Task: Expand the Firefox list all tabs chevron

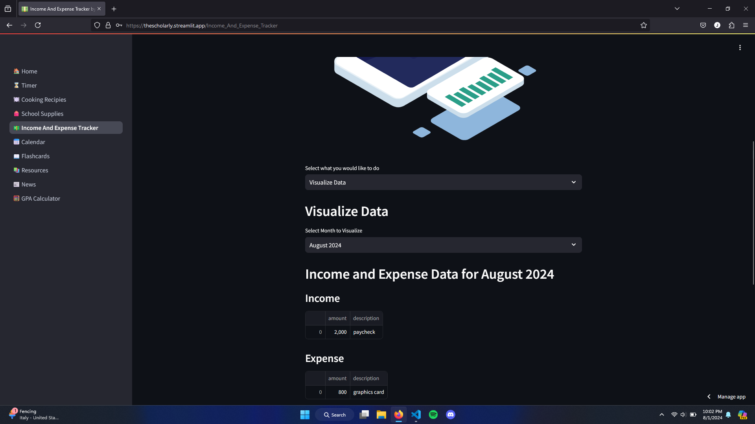Action: tap(677, 9)
